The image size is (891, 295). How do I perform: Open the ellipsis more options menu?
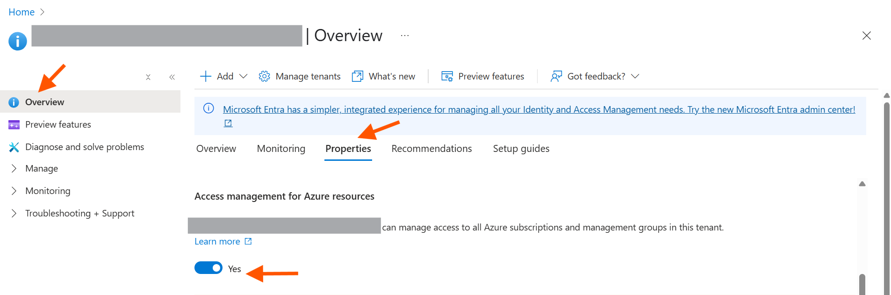click(405, 36)
